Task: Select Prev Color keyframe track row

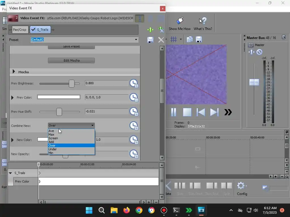Action: tap(86, 181)
